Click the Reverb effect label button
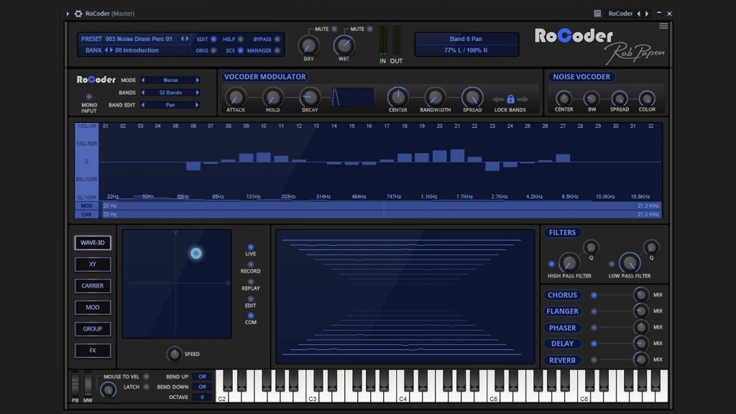The height and width of the screenshot is (414, 736). tap(562, 360)
